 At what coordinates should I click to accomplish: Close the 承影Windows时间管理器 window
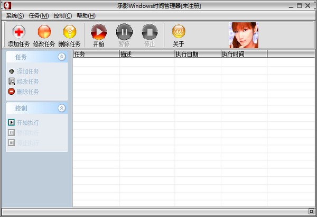[x=307, y=5]
